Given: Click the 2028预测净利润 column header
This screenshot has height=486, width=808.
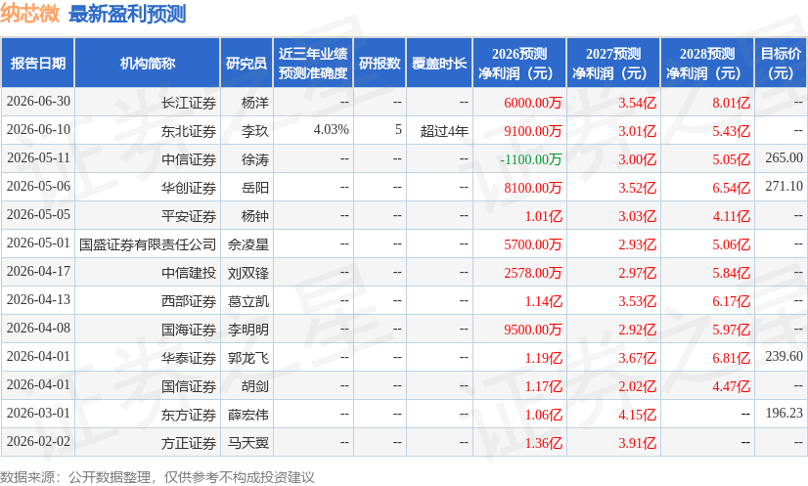Looking at the screenshot, I should [x=707, y=63].
